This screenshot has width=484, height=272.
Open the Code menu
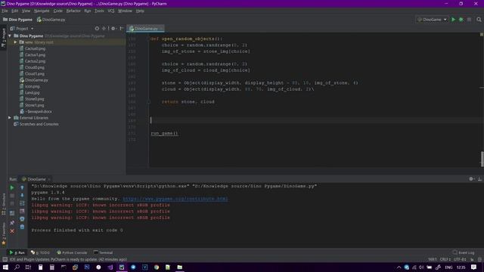click(57, 11)
